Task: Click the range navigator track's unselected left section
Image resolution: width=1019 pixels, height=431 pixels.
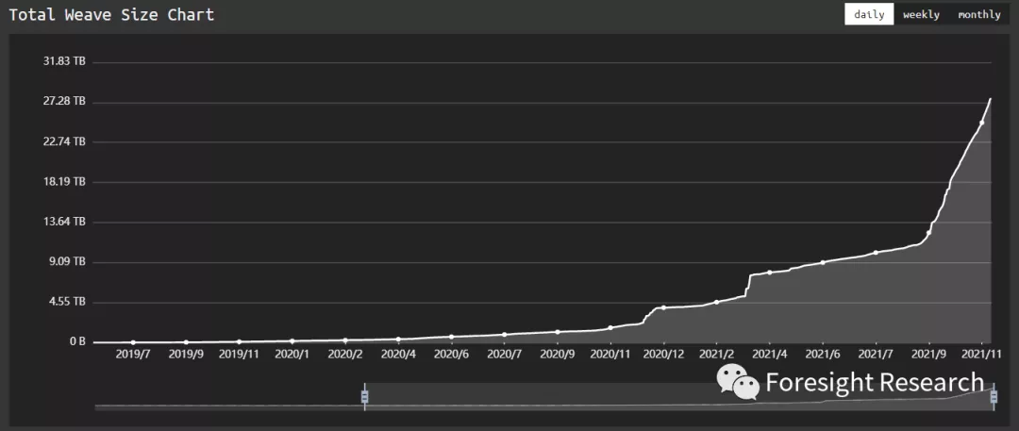Action: [226, 406]
